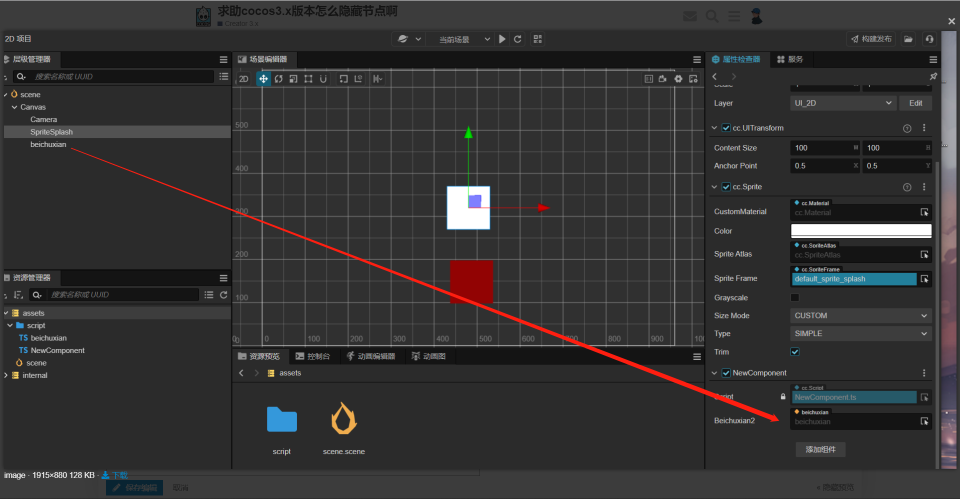Navigate back in the asset preview panel
This screenshot has height=499, width=960.
241,373
